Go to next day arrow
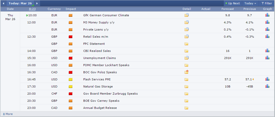Viewport: 275px width, 117px height. 37,3
